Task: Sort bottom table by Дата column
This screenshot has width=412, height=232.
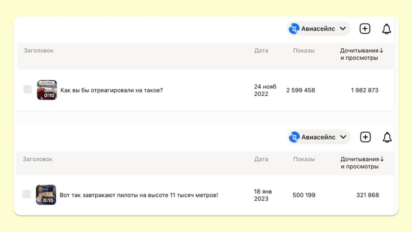Action: click(x=261, y=159)
